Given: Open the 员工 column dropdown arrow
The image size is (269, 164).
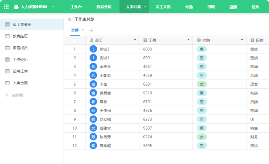Looking at the screenshot, I should point(135,40).
